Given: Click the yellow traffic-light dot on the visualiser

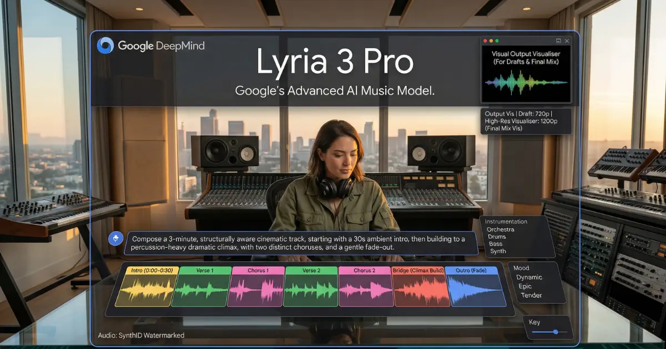Looking at the screenshot, I should coord(491,41).
